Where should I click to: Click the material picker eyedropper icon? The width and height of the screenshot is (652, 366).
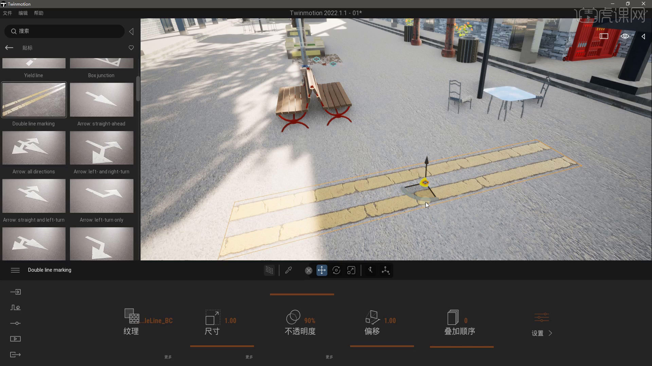tap(288, 270)
